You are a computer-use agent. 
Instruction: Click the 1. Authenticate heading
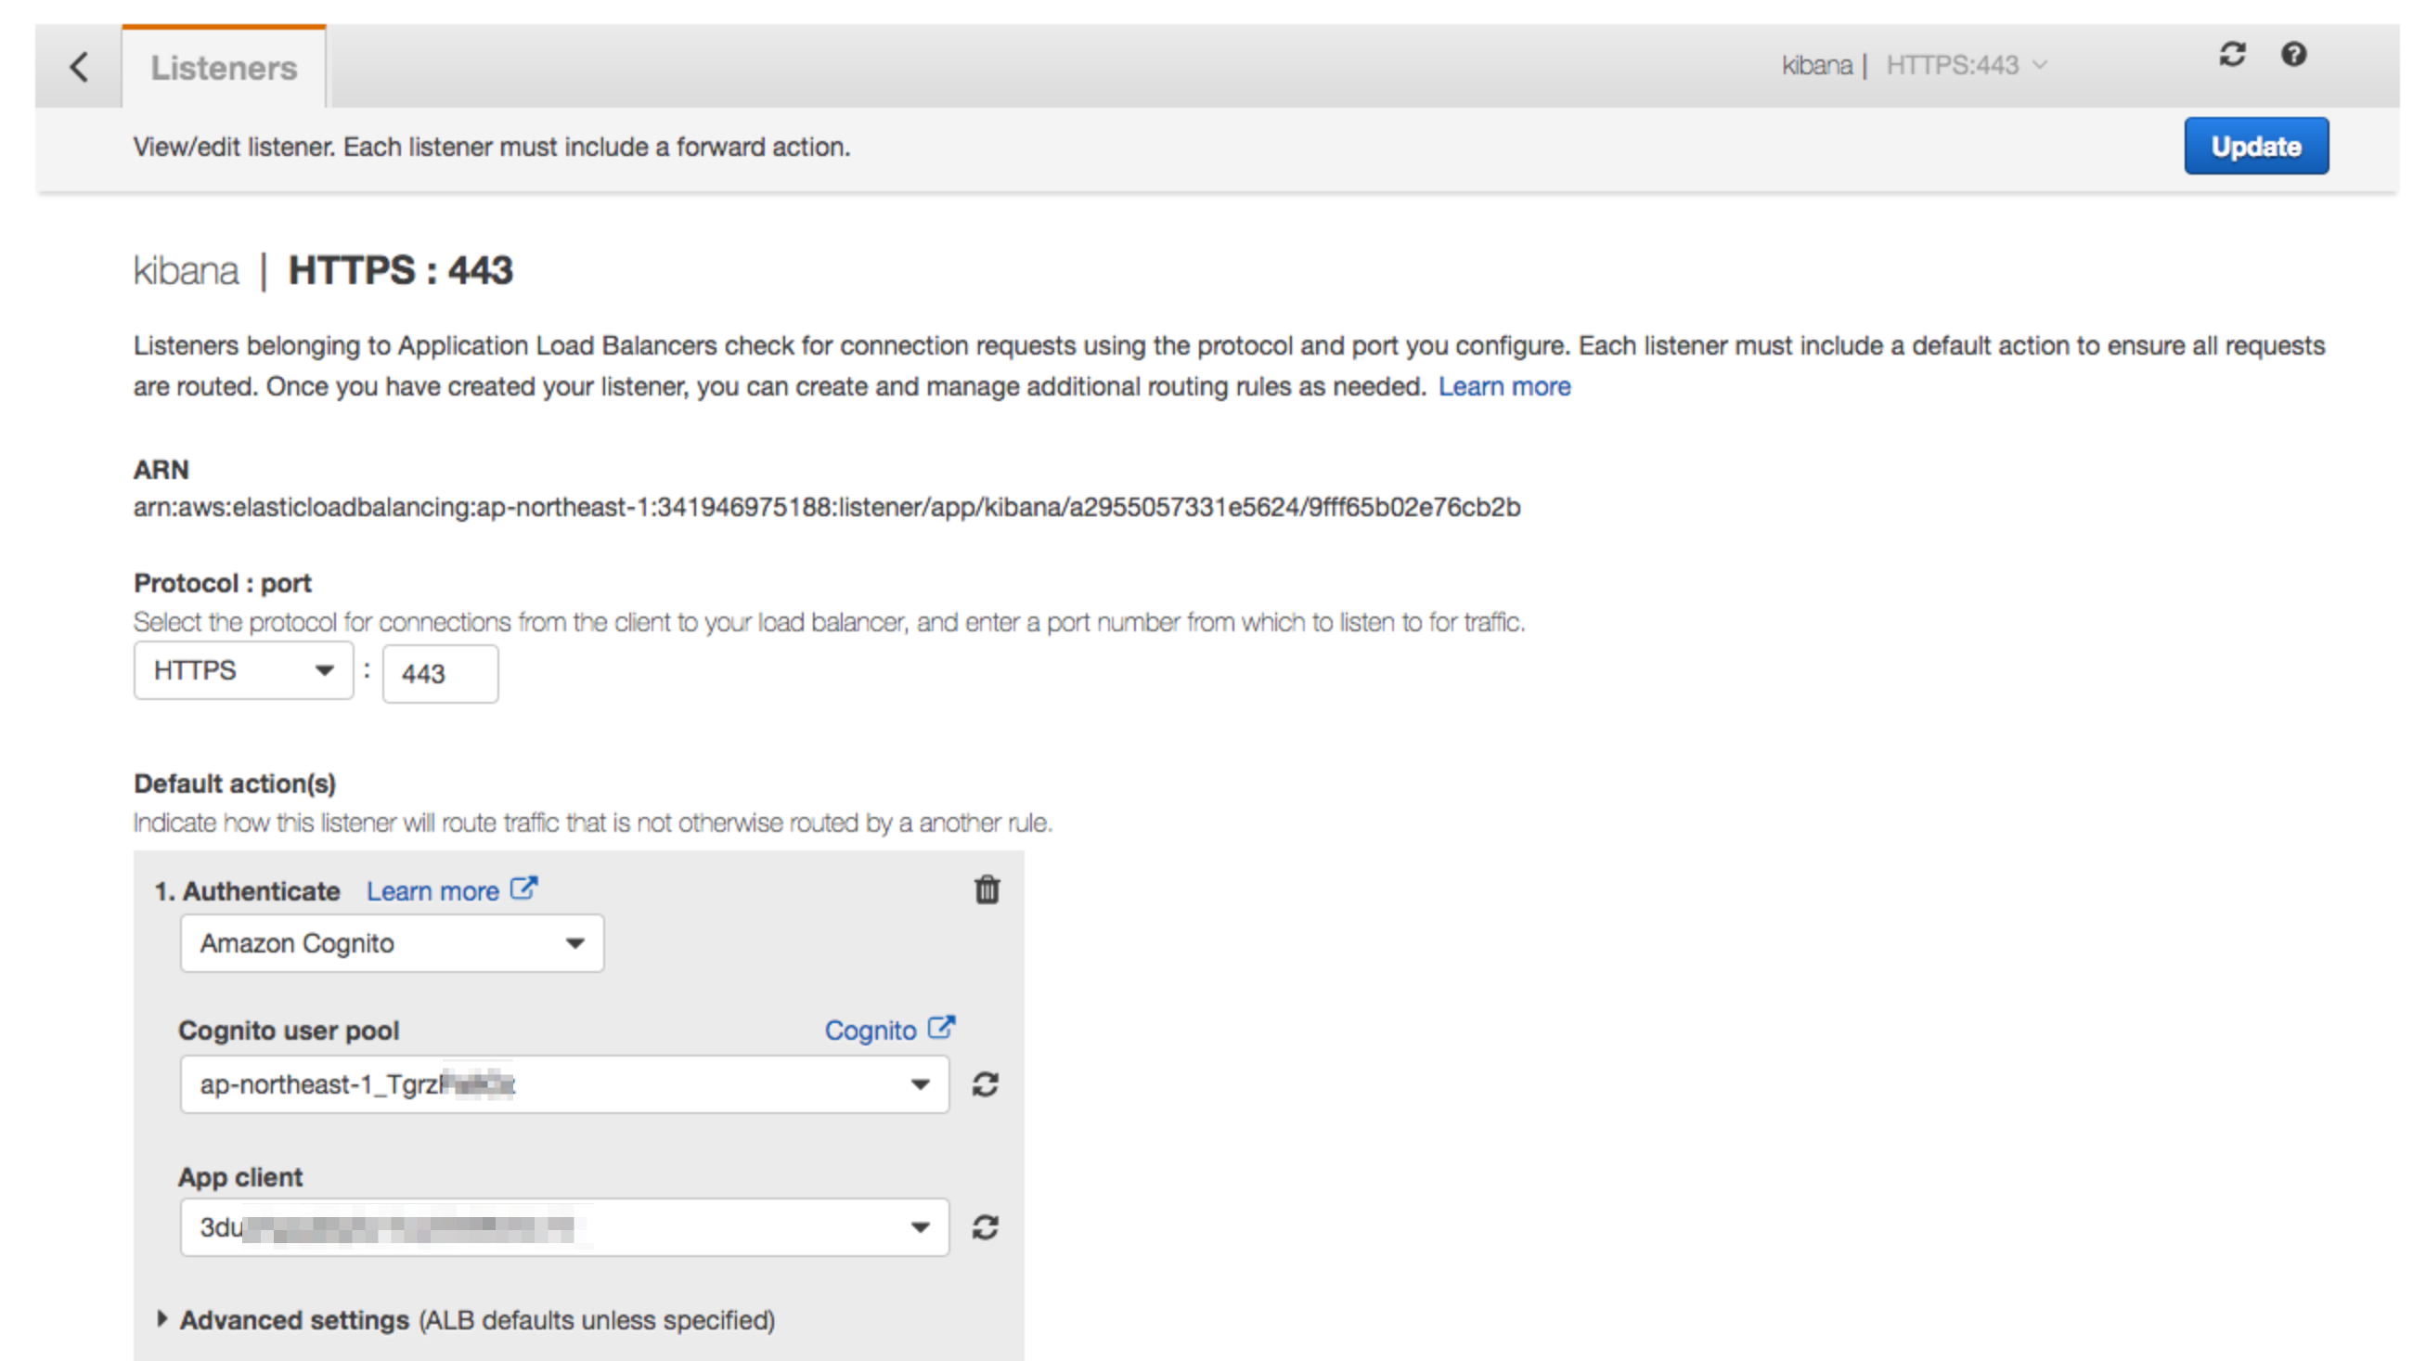[x=247, y=892]
